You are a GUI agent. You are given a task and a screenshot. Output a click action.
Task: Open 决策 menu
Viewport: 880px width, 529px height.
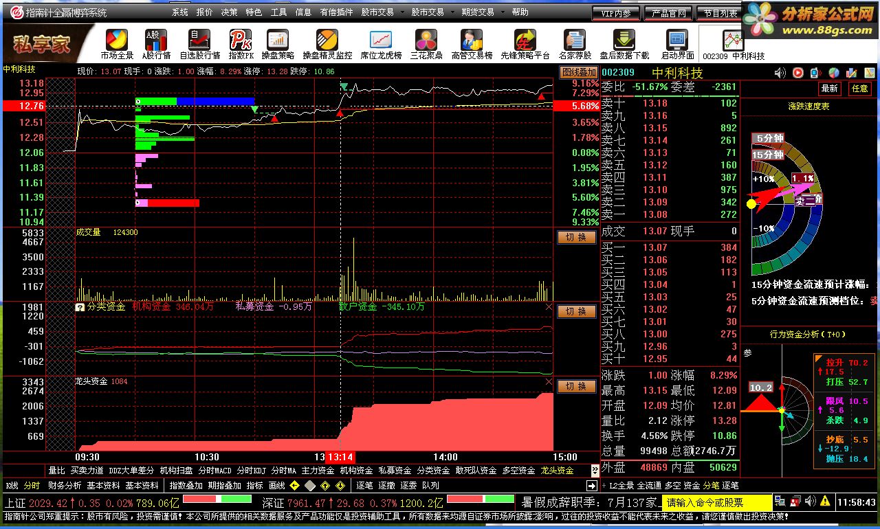click(230, 12)
